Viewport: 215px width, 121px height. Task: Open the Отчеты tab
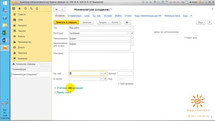point(128,16)
